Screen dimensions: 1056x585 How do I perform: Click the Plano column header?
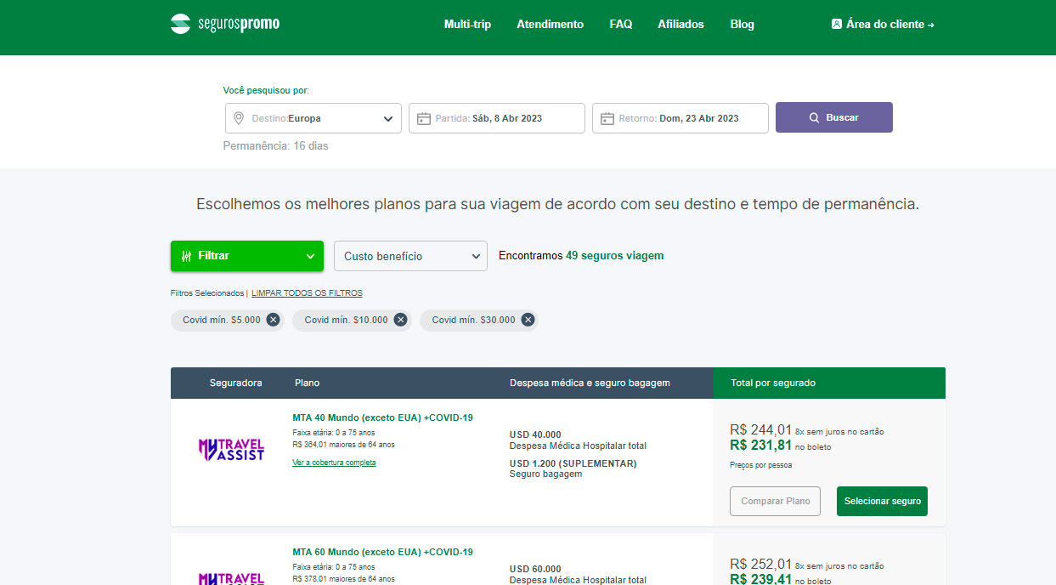pos(307,383)
